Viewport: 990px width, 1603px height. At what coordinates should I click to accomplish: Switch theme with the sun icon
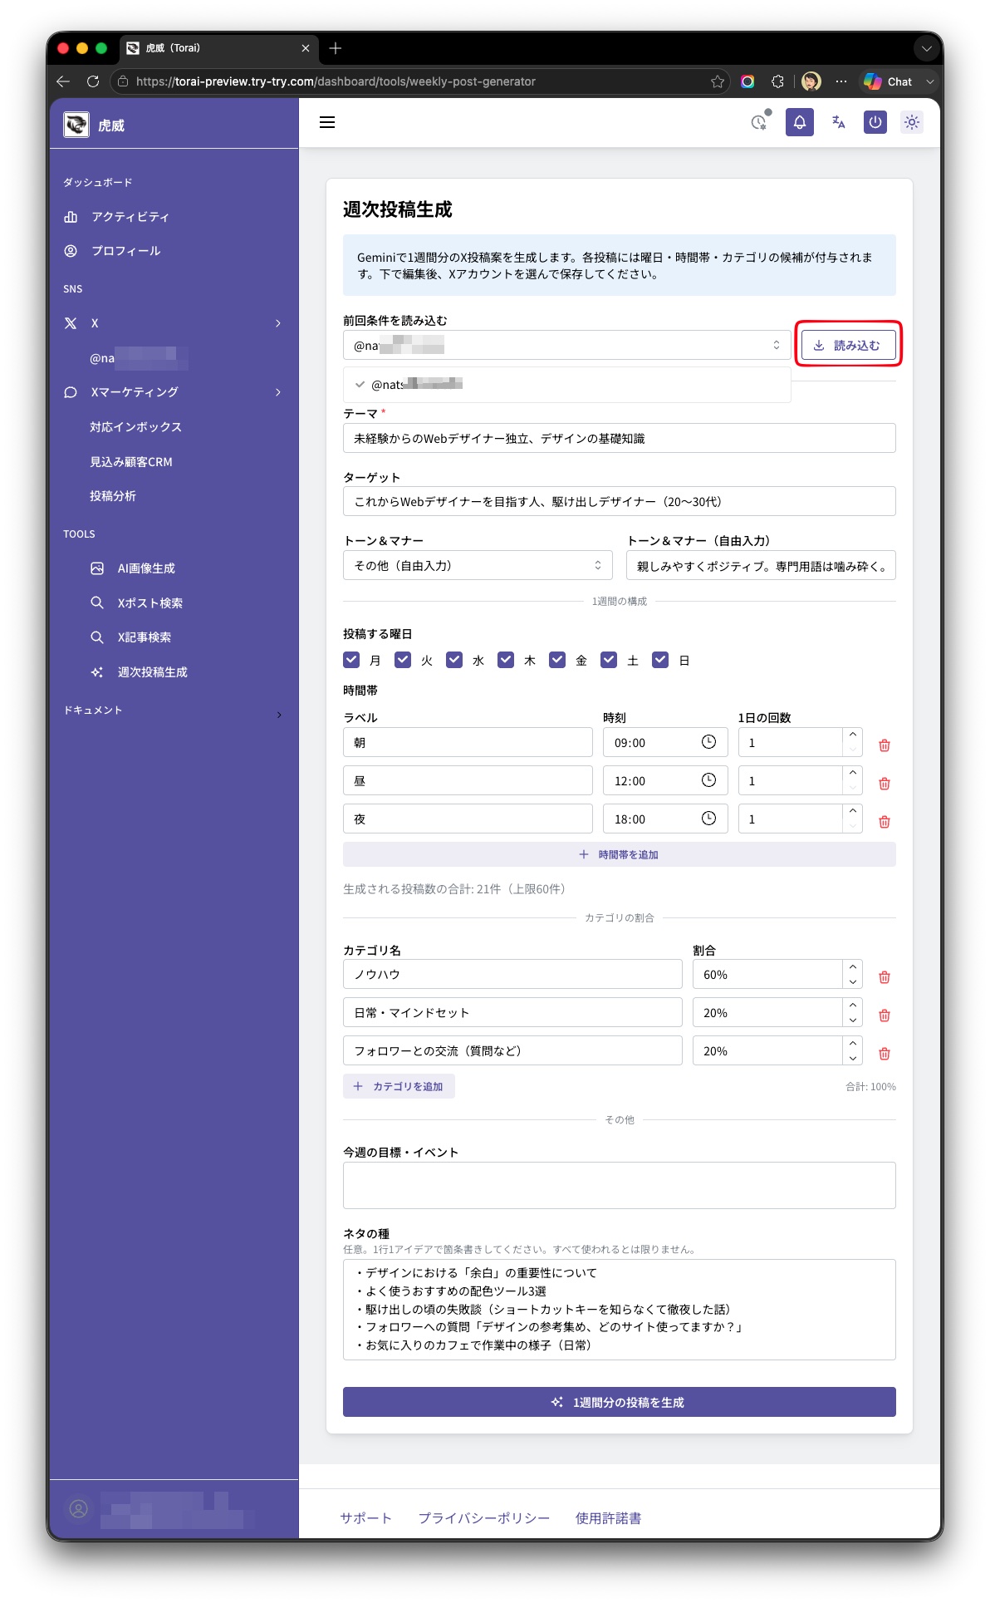point(912,122)
